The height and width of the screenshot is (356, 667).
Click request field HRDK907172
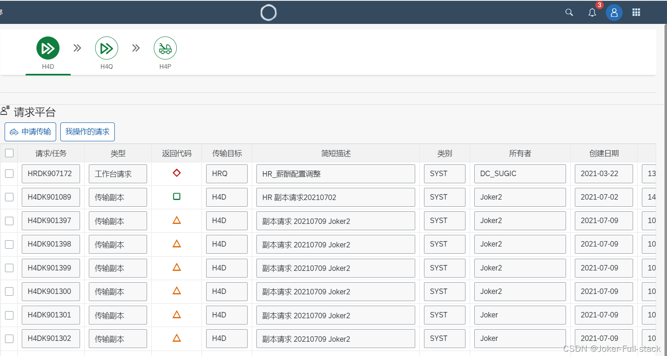point(51,174)
